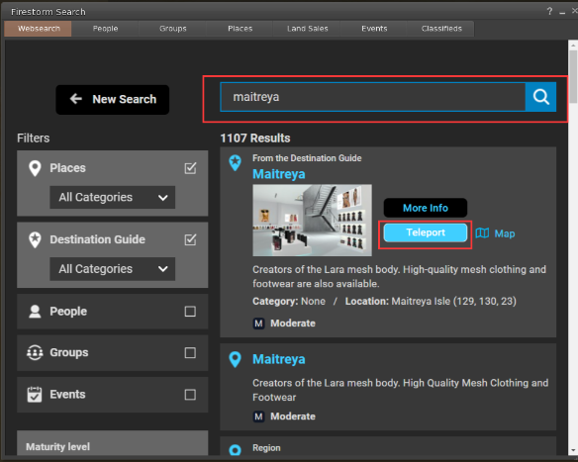
Task: Click the Destination Guide star pin filter icon
Action: [x=35, y=239]
